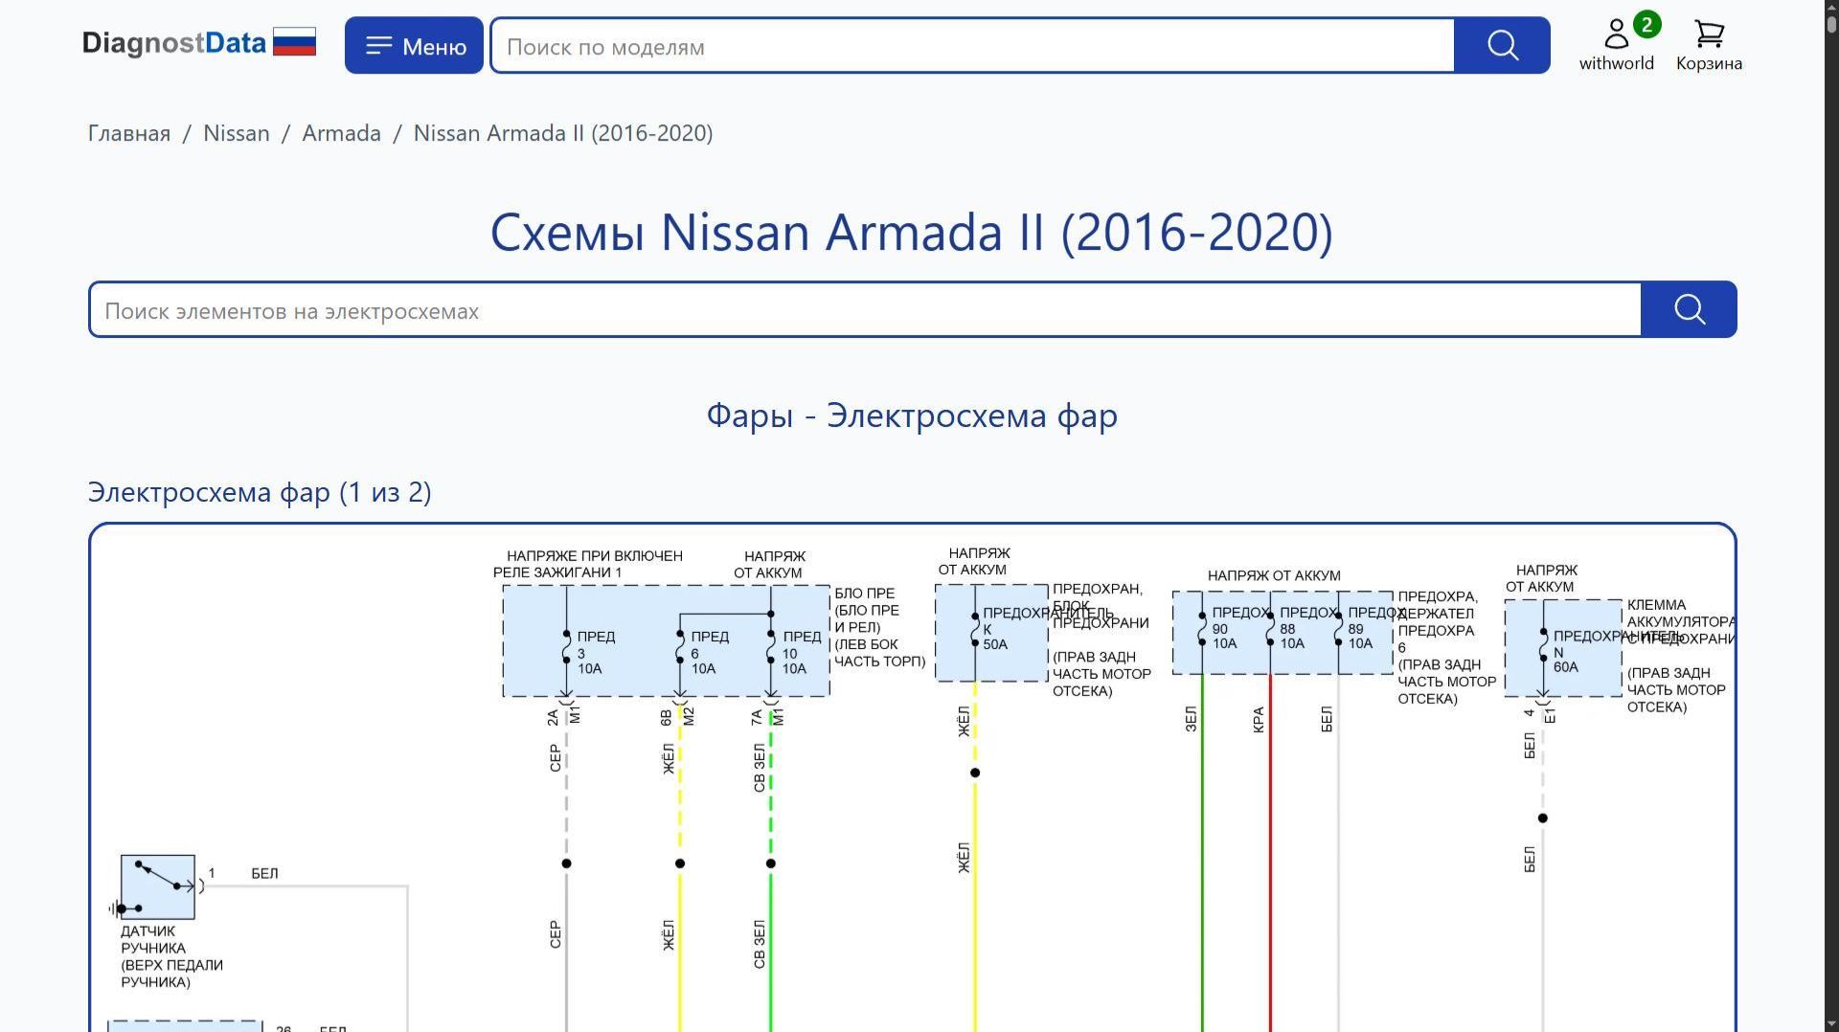
Task: Submit the model search with the magnifier button
Action: pos(1502,45)
